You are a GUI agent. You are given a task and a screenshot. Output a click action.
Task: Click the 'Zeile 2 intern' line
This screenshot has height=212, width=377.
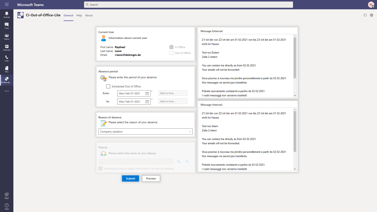[209, 131]
